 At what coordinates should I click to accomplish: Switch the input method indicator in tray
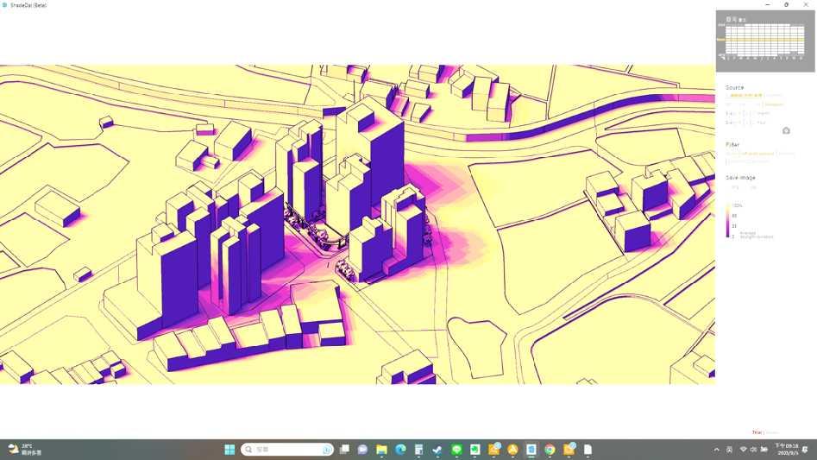(730, 450)
